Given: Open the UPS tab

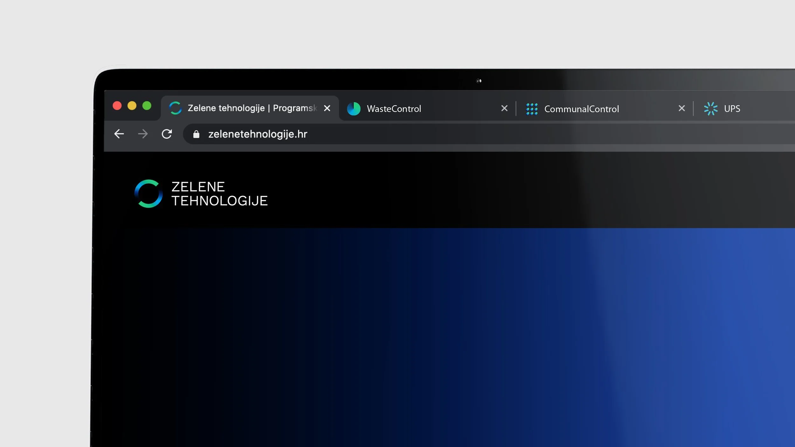Looking at the screenshot, I should tap(732, 109).
